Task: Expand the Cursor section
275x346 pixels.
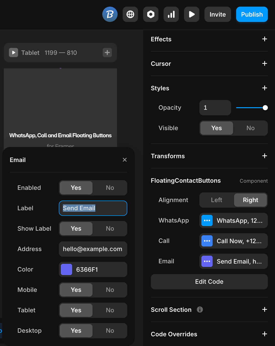Action: click(265, 64)
